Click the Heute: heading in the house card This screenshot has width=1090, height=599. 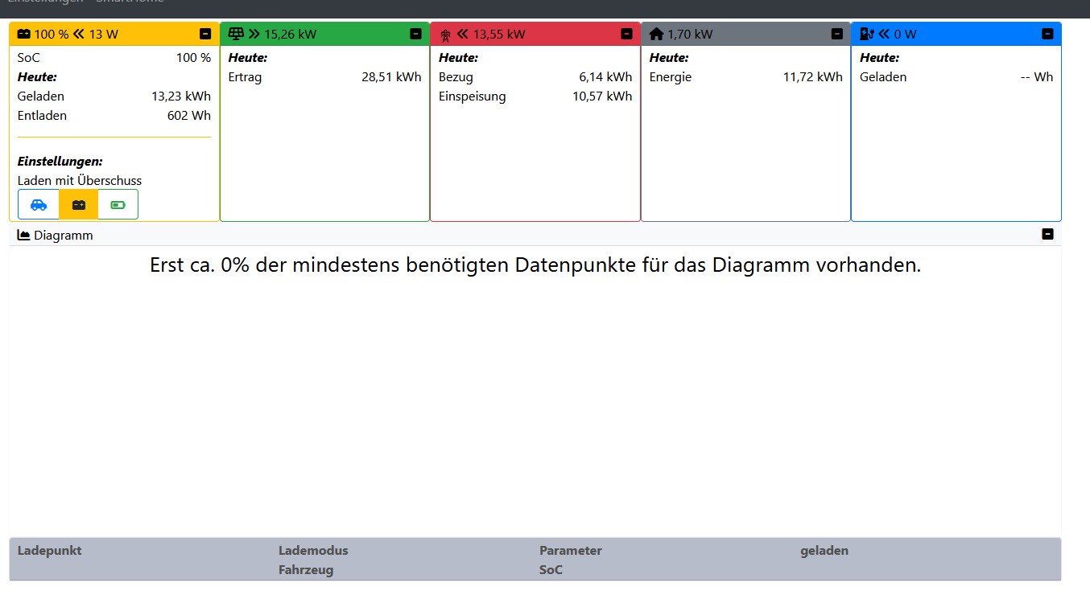point(669,58)
